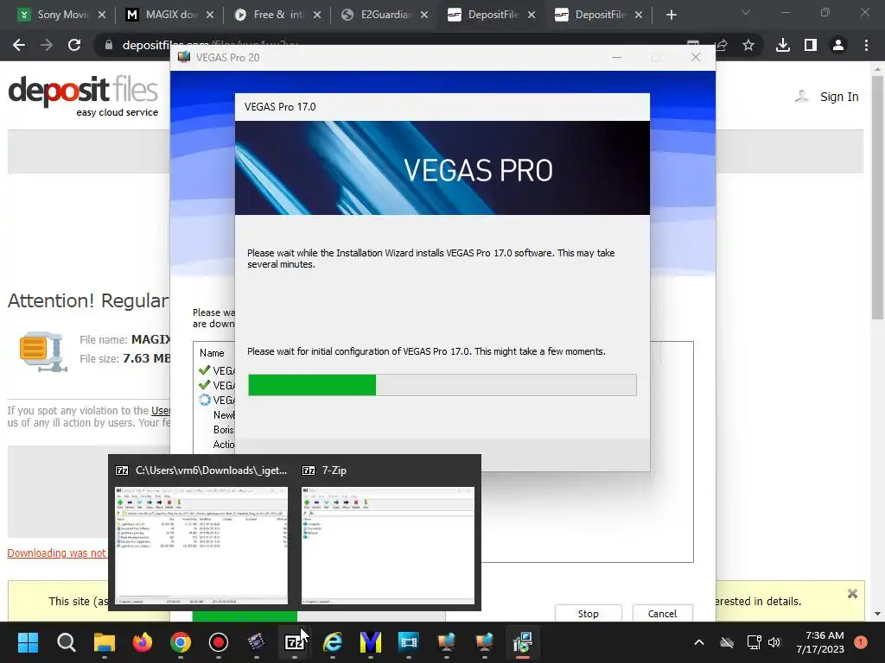Open the Windows Start menu
The image size is (885, 663).
click(x=28, y=642)
